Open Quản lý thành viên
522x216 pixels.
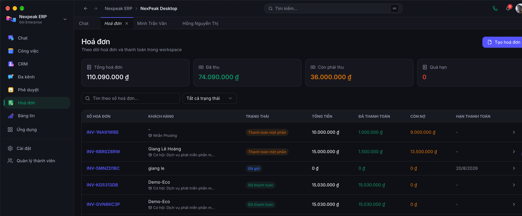(x=37, y=161)
